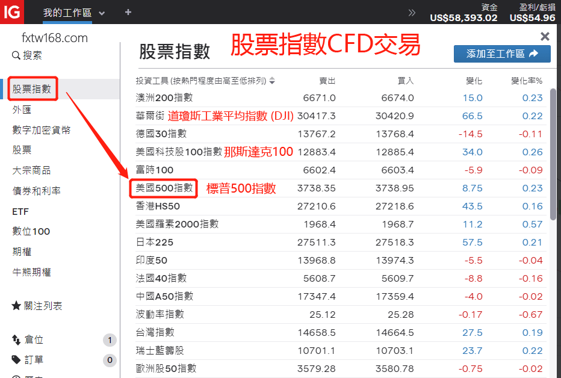Close the 股票指數 panel with X

[545, 37]
